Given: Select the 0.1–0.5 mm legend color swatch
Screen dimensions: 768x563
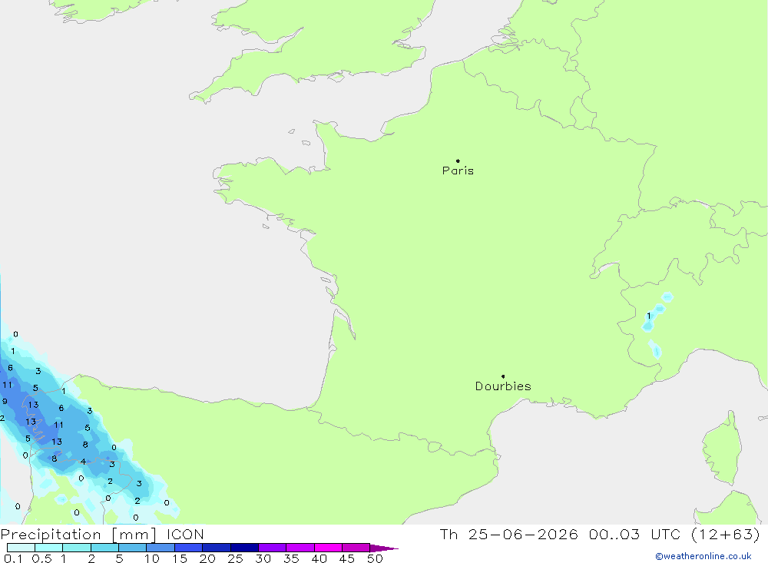Looking at the screenshot, I should 21,548.
